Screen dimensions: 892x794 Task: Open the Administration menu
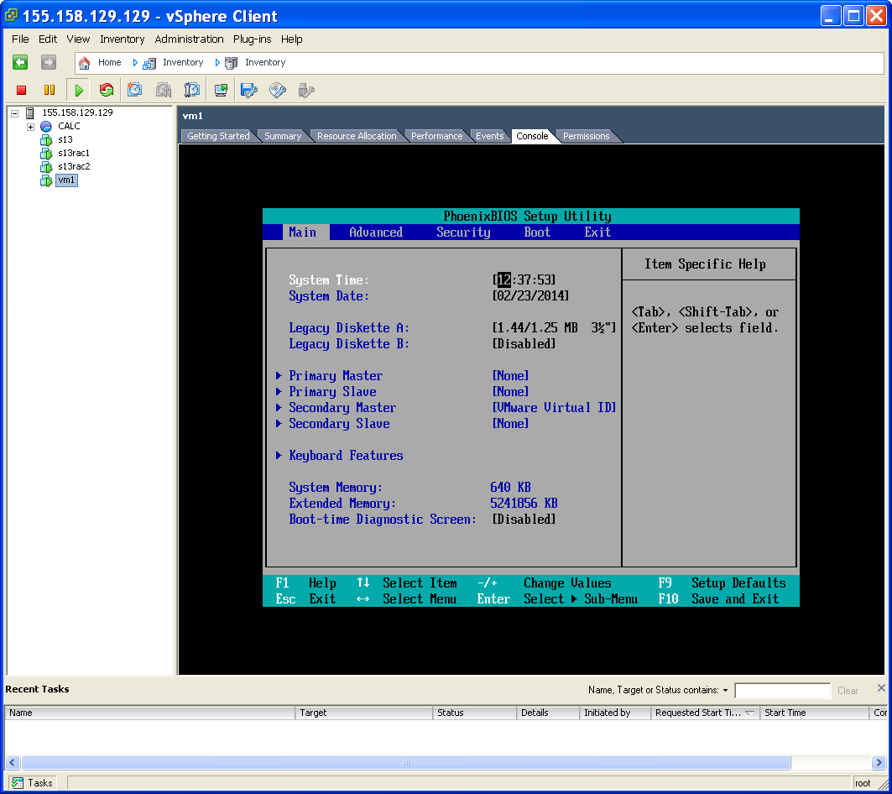189,39
